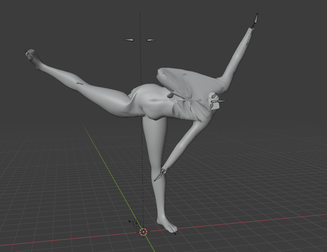The image size is (327, 252).
Task: Select the right floating bone above the model
Action: [151, 40]
